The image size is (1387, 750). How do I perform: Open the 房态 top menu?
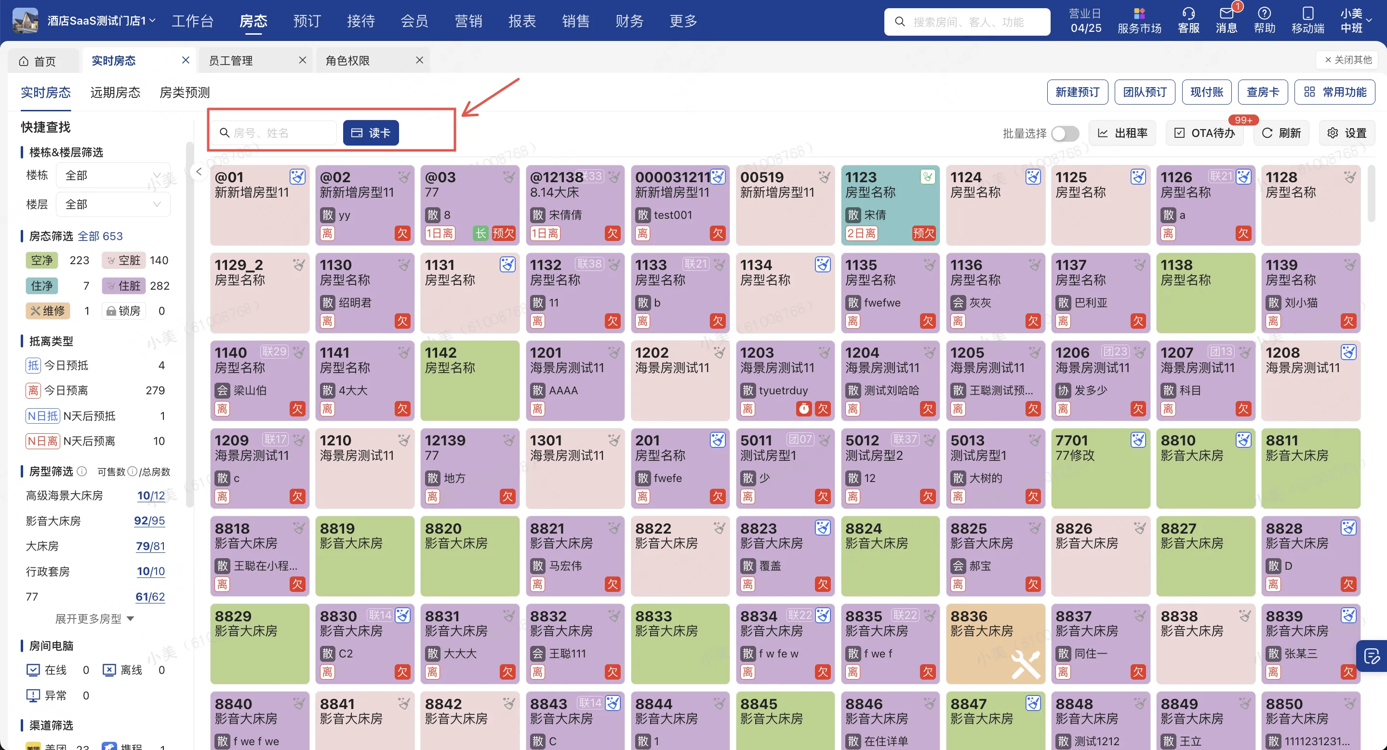click(253, 21)
